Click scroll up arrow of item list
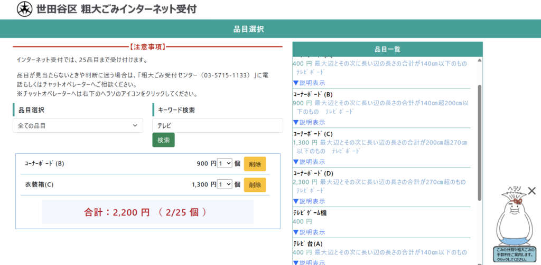The height and width of the screenshot is (265, 541). pyautogui.click(x=479, y=61)
